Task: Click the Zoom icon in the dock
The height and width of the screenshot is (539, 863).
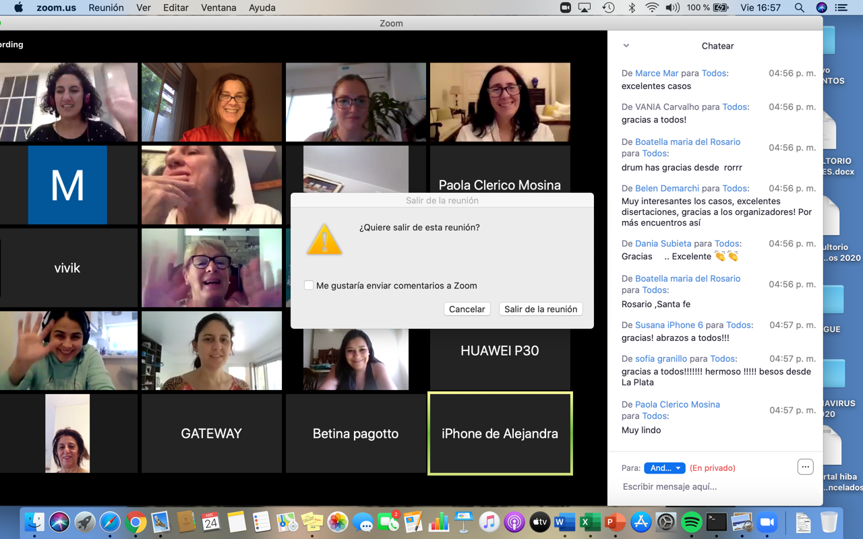Action: [x=767, y=522]
